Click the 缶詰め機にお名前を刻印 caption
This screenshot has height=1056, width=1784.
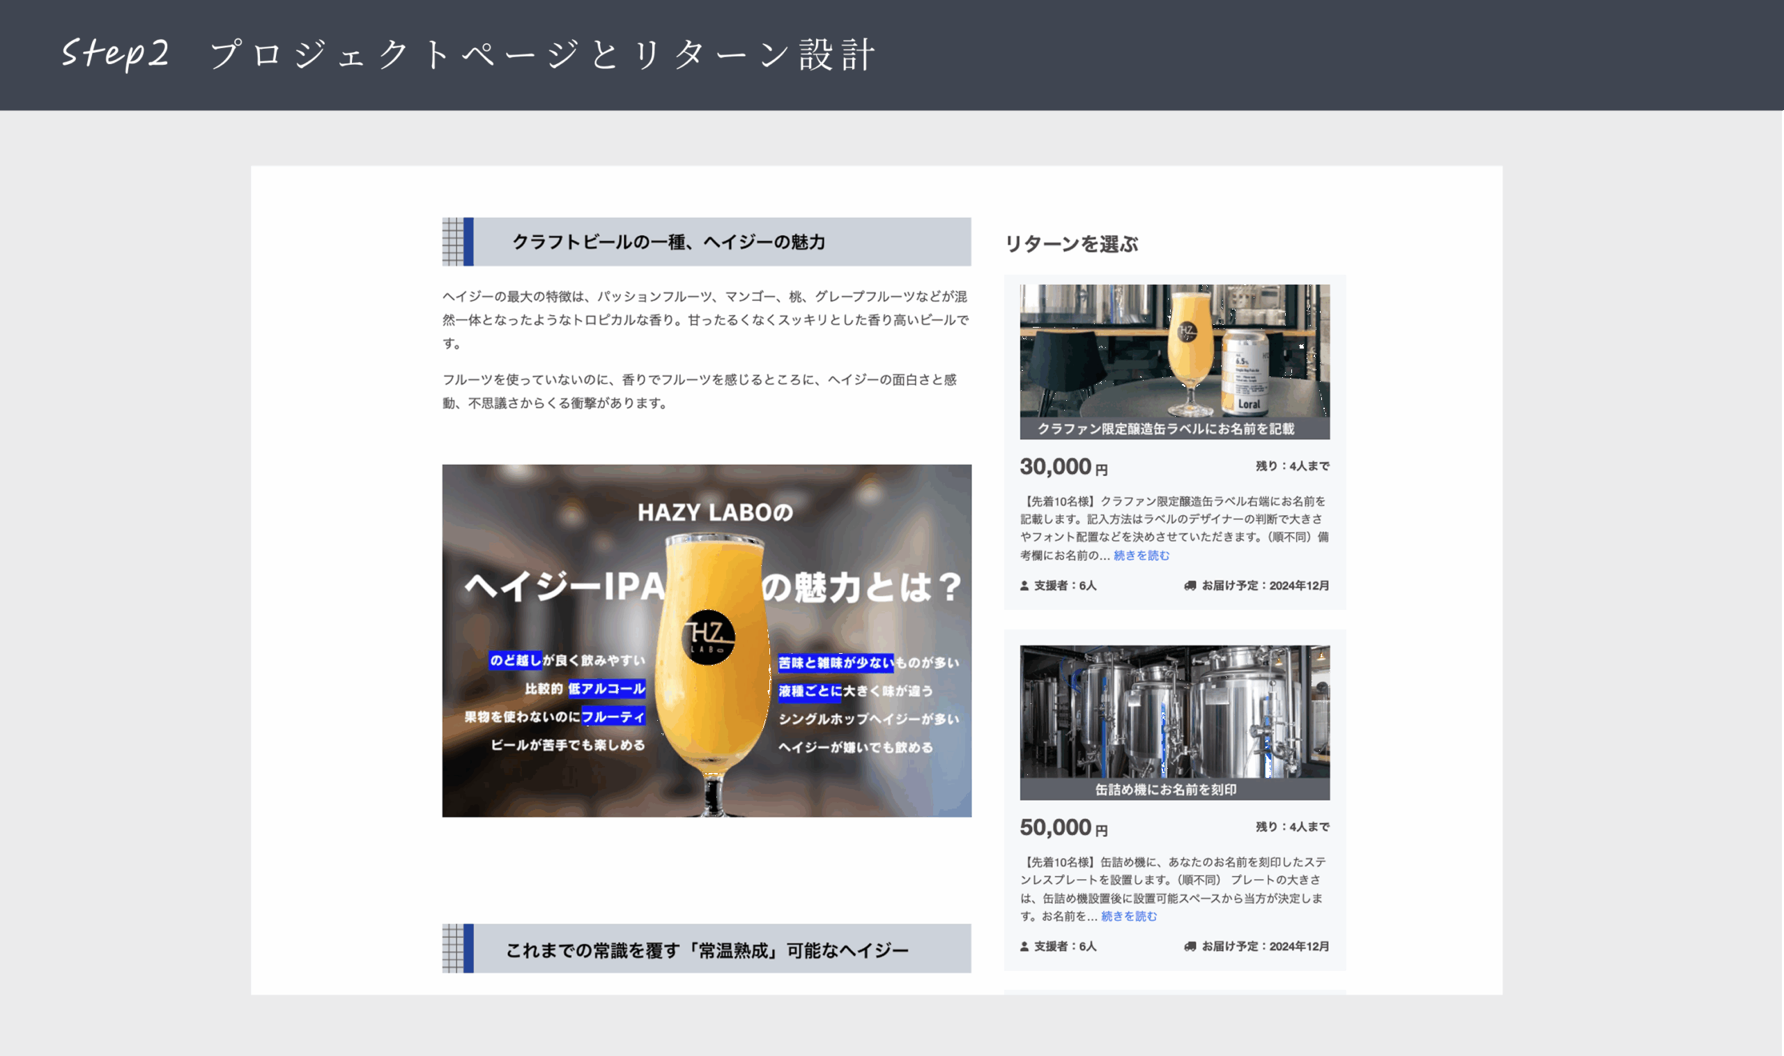click(x=1166, y=790)
